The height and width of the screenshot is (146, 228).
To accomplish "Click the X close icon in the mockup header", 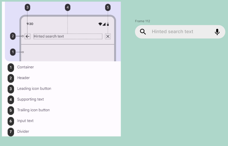I will tap(108, 36).
